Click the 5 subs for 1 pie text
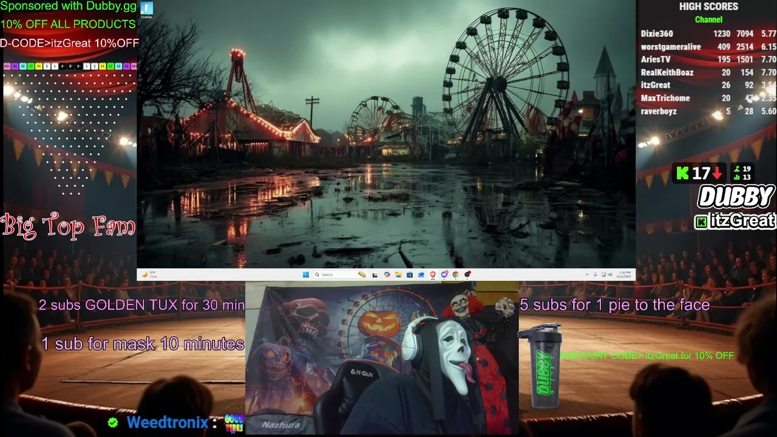Image resolution: width=777 pixels, height=437 pixels. point(614,305)
